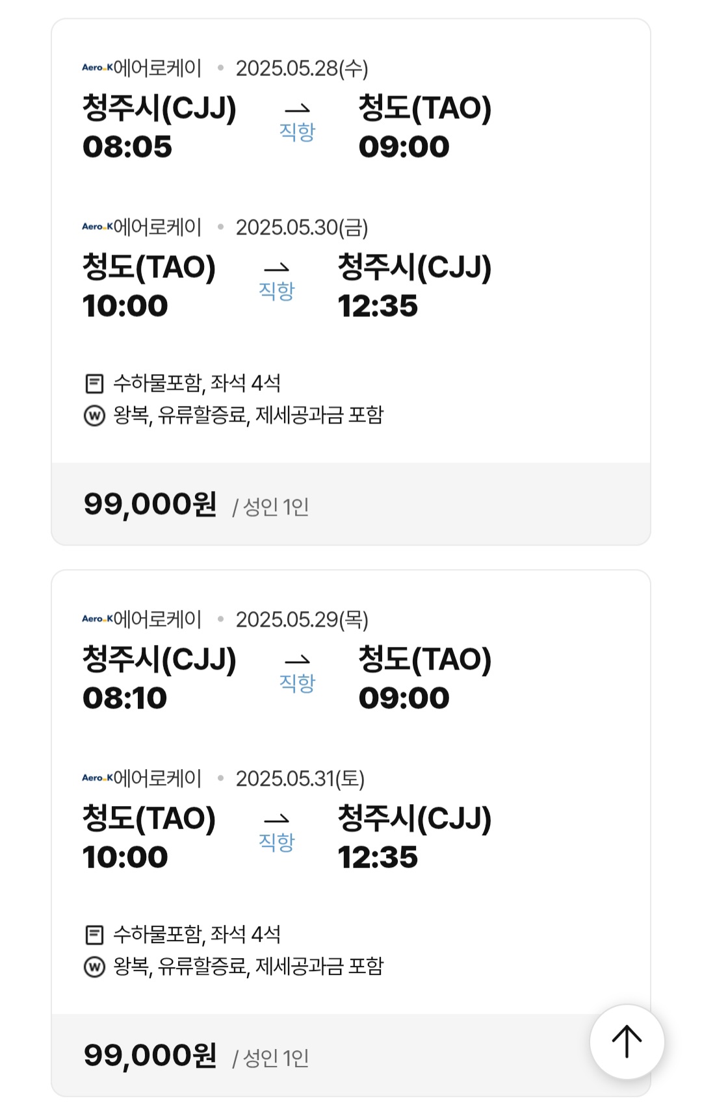Click 수하물포함, 좌석 4석 text in second card
This screenshot has height=1112, width=702.
click(x=196, y=935)
